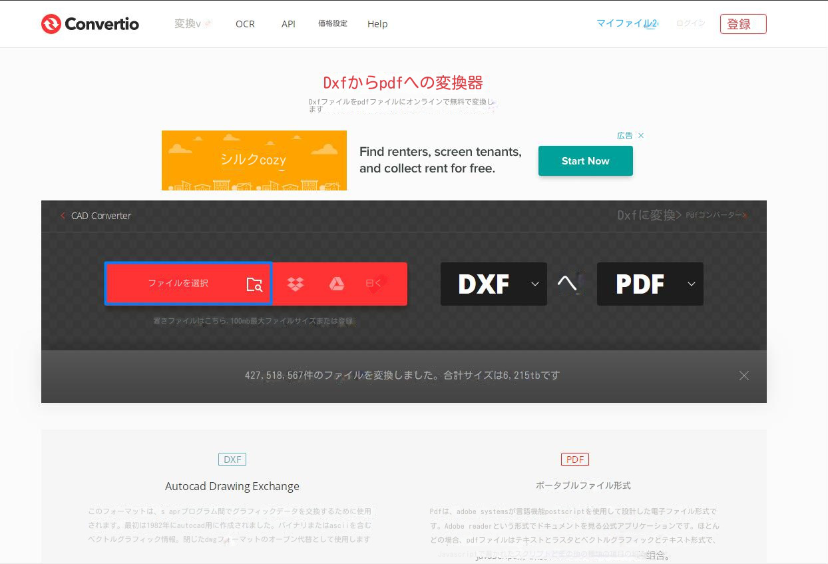Click the 広告 ad info label

click(625, 136)
